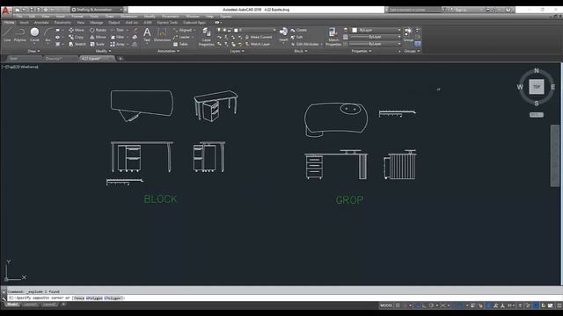Image resolution: width=563 pixels, height=316 pixels.
Task: Toggle grid display in status bar
Action: [398, 305]
